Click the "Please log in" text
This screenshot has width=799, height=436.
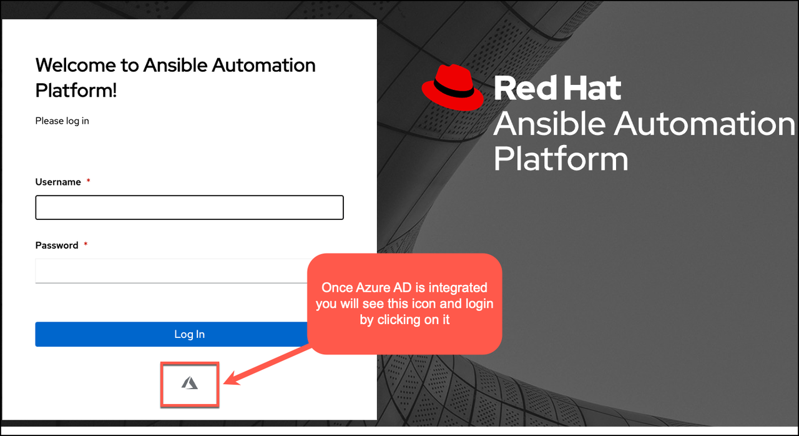pyautogui.click(x=62, y=121)
